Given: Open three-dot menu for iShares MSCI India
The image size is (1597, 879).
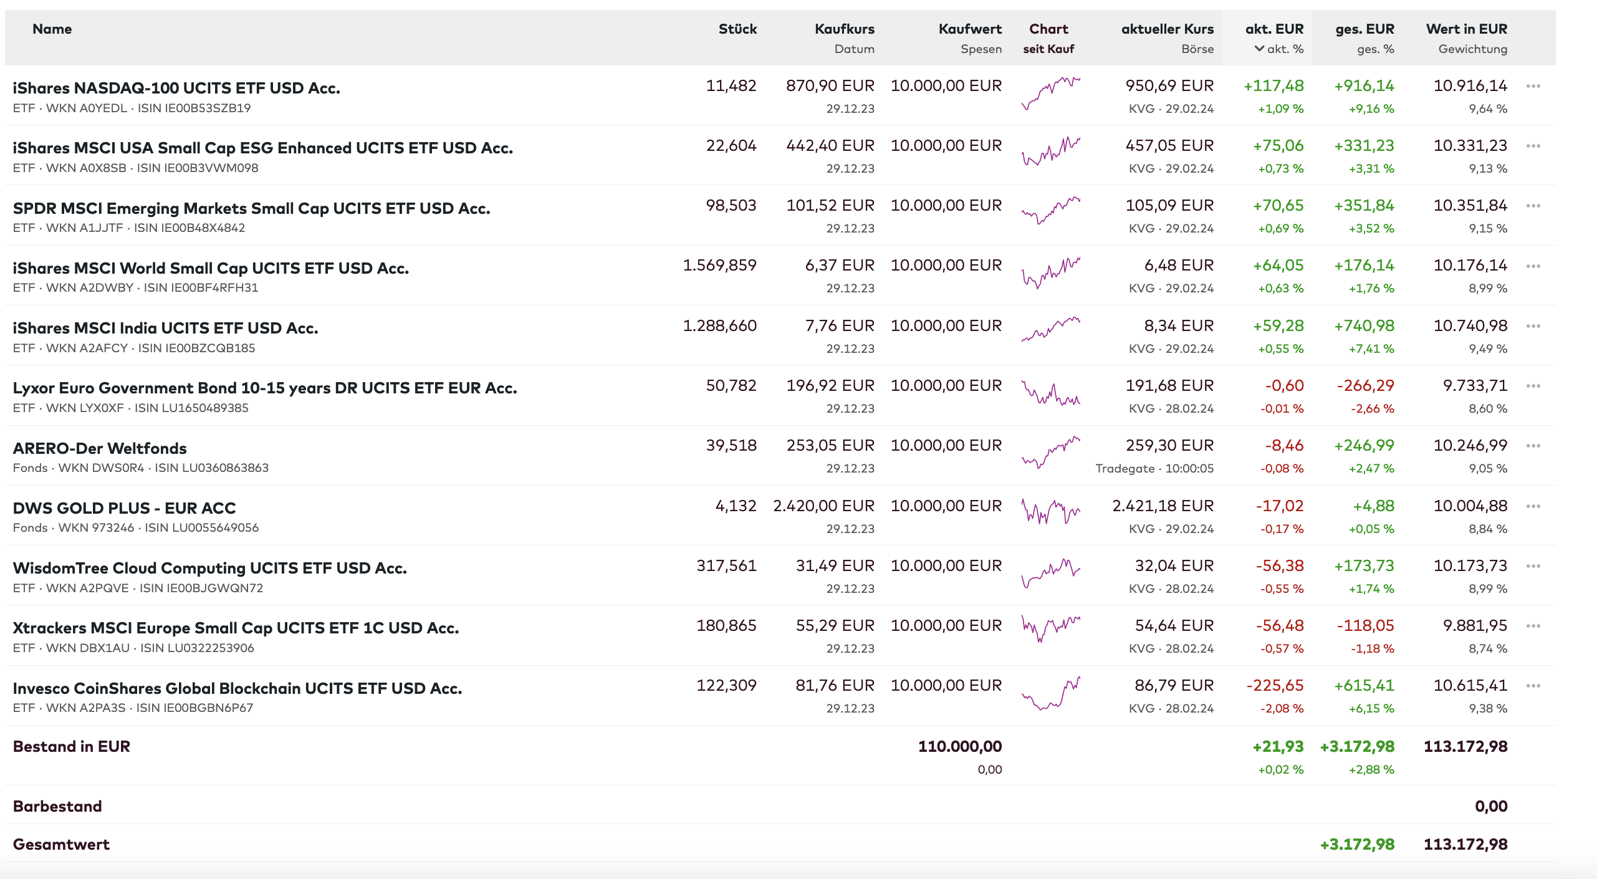Looking at the screenshot, I should [1533, 326].
